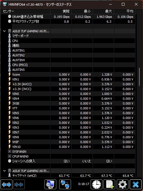This screenshot has width=143, height=191.
Task: Open the network remote computers icon
Action: 65,184
